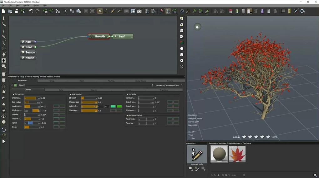The height and width of the screenshot is (178, 319).
Task: Click the play arrow in left sidebar
Action: click(x=4, y=142)
